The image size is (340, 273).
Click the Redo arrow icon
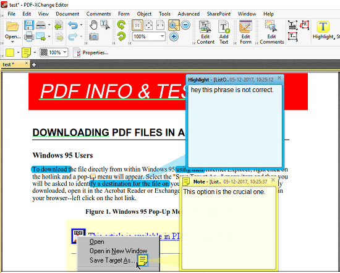(73, 36)
